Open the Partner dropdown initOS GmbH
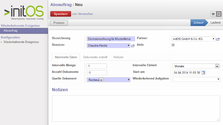223x125 pixels. coord(193,39)
